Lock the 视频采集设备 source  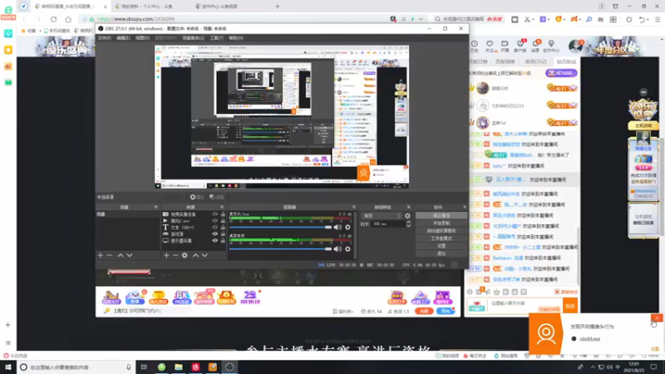tap(223, 214)
